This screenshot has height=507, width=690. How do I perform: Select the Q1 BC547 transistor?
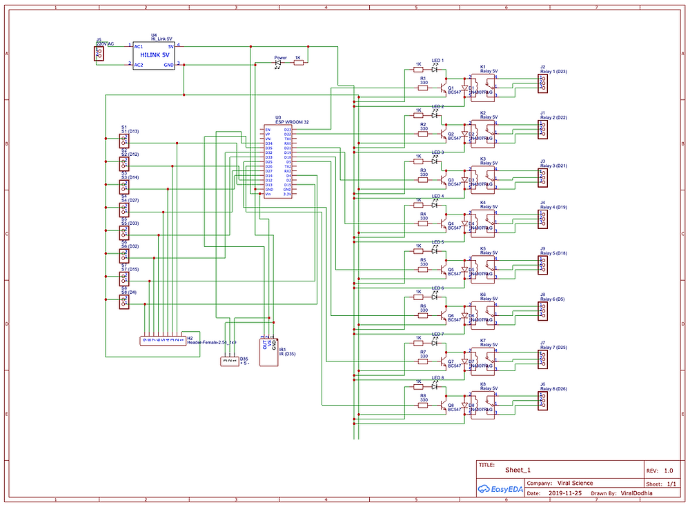(443, 88)
